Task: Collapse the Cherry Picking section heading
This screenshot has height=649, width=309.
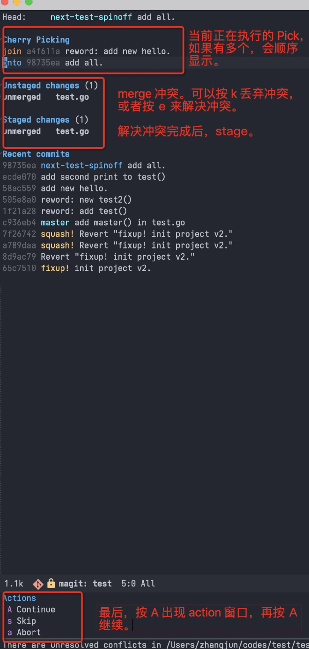Action: point(37,40)
